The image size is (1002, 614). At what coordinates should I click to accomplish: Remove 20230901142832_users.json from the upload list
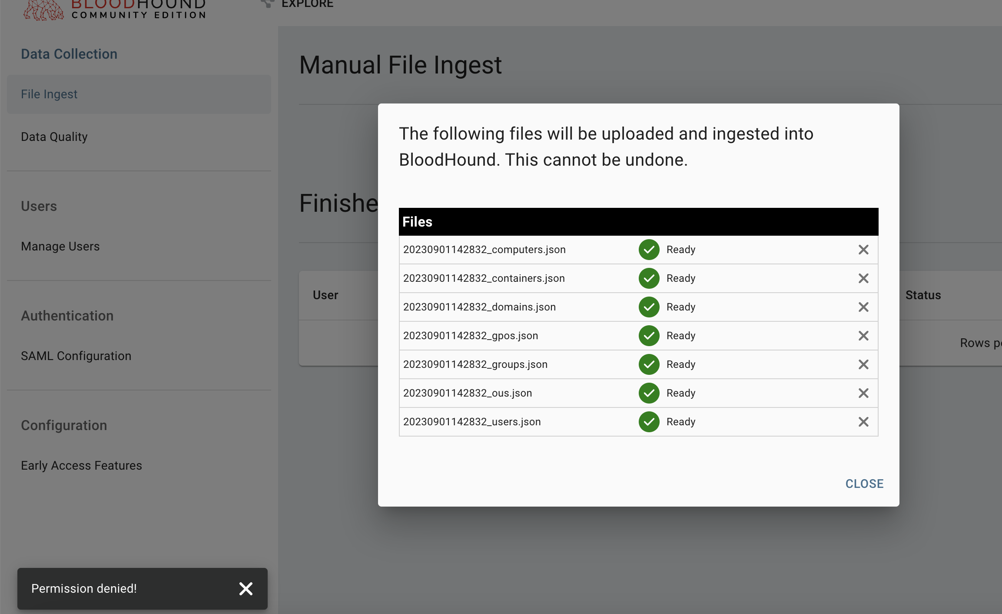point(863,422)
